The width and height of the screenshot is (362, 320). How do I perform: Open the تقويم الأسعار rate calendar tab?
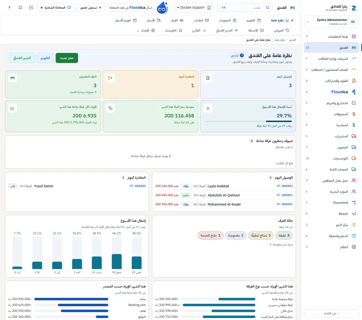pyautogui.click(x=126, y=20)
